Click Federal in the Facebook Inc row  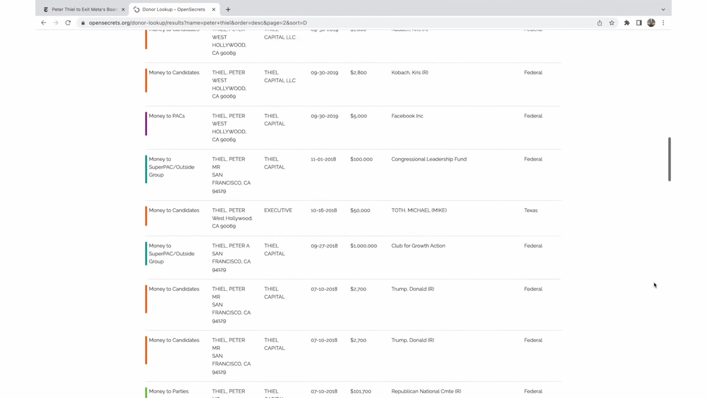point(533,116)
